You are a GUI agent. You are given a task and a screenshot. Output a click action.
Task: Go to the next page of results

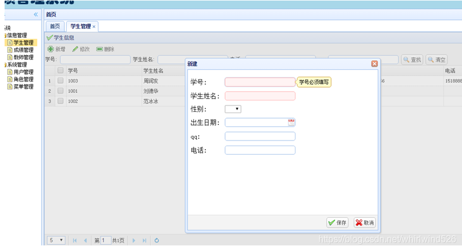coord(134,240)
